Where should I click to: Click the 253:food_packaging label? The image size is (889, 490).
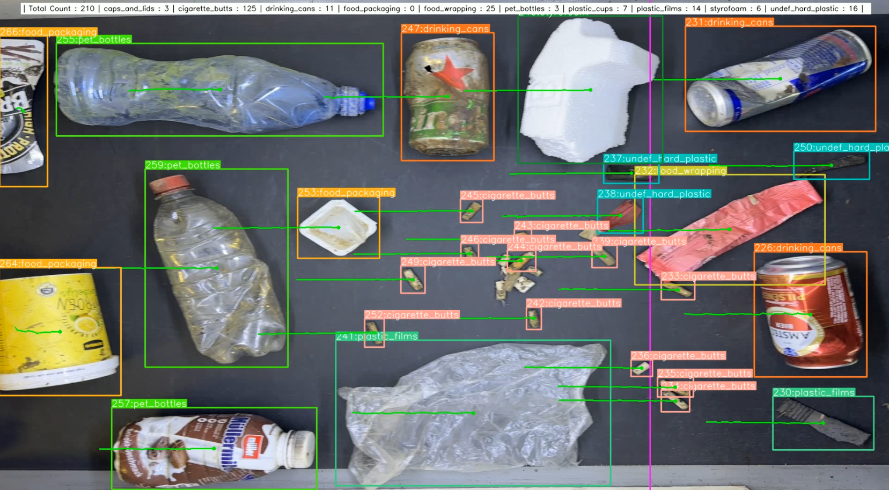346,193
